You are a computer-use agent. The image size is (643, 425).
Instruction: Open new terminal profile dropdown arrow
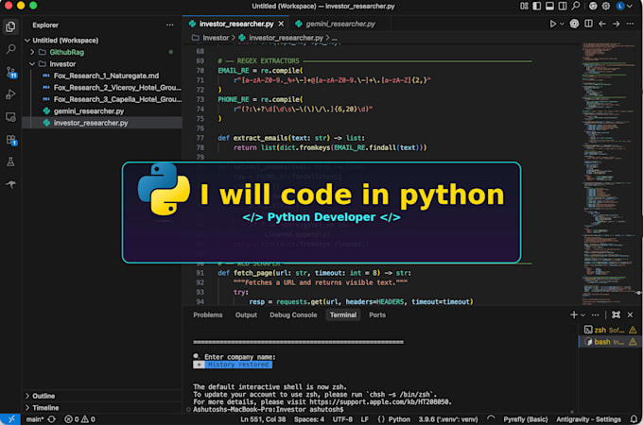click(582, 314)
